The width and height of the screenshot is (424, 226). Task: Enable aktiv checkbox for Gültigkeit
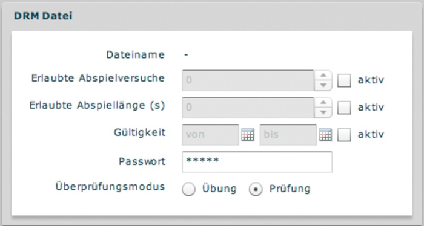(x=344, y=135)
